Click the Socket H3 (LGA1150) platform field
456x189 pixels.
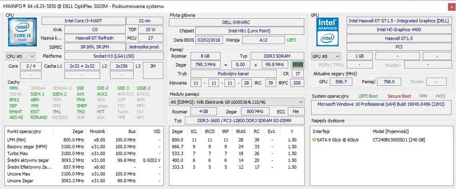[114, 56]
